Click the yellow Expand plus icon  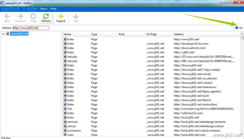point(61,16)
